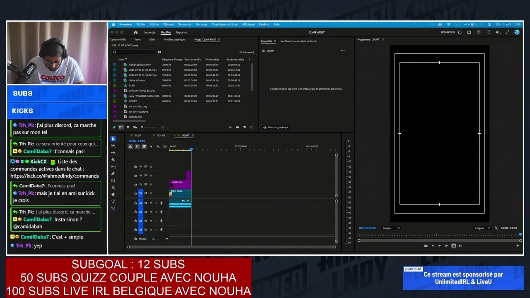Open Program Monitor wrench settings
Viewport: 530px width, 298px height.
496,228
